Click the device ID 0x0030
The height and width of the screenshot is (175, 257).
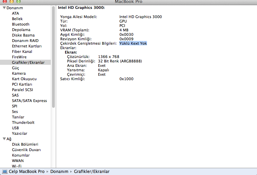click(x=126, y=34)
